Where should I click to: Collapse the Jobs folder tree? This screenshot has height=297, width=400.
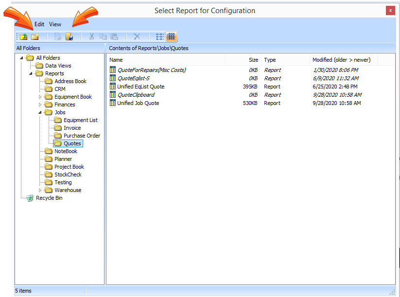coord(40,112)
